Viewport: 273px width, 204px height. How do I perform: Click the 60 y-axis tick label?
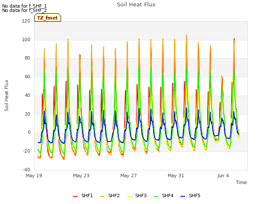[27, 77]
